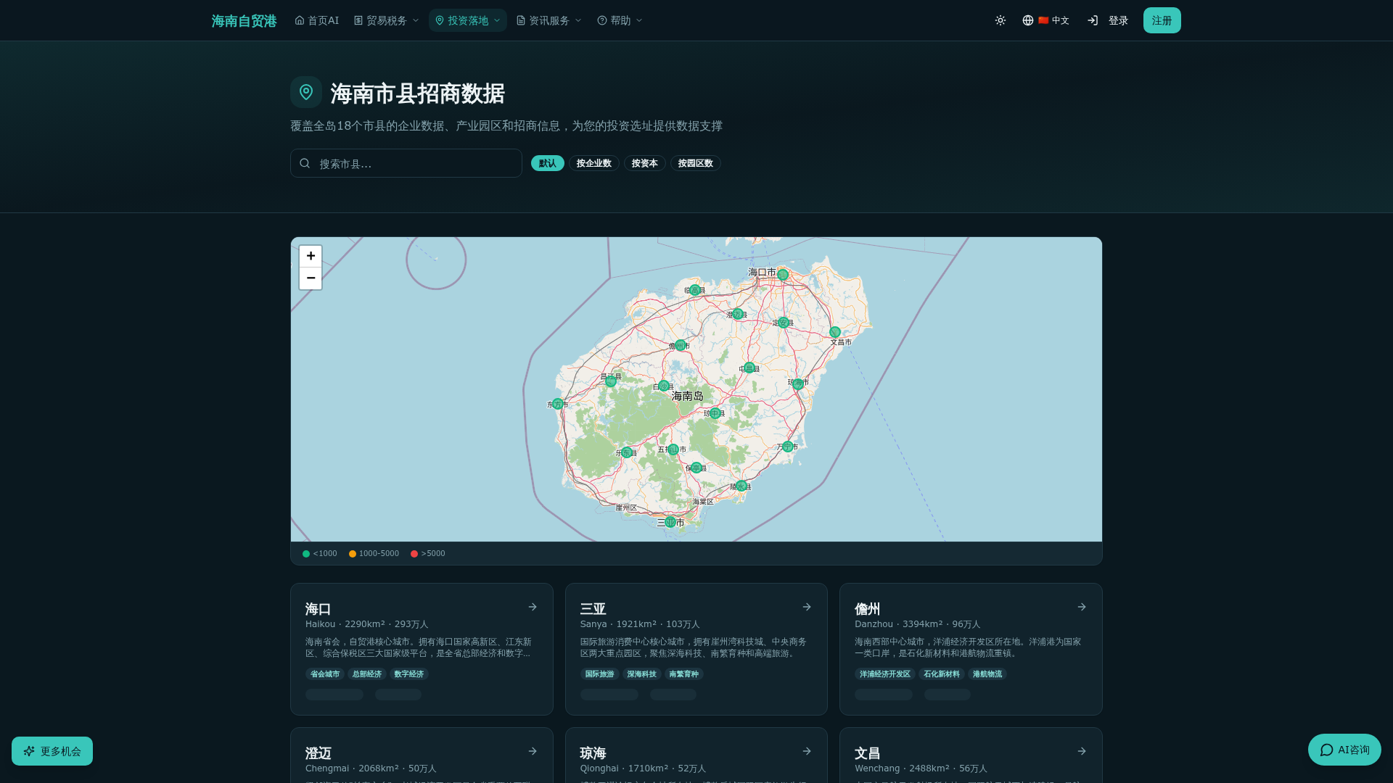Click the 澄迈县 map marker

[x=737, y=314]
